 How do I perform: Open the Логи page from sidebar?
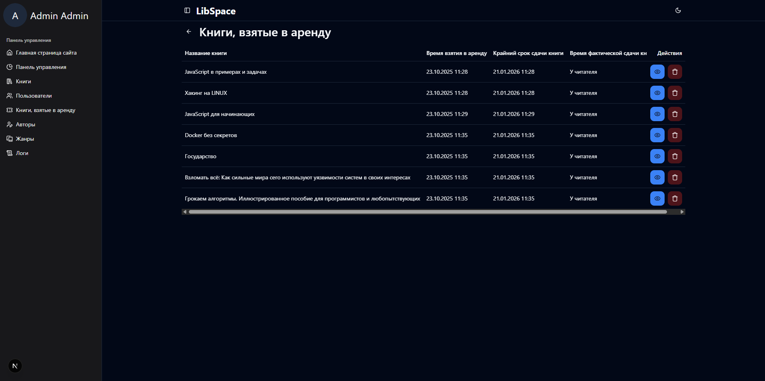tap(22, 153)
